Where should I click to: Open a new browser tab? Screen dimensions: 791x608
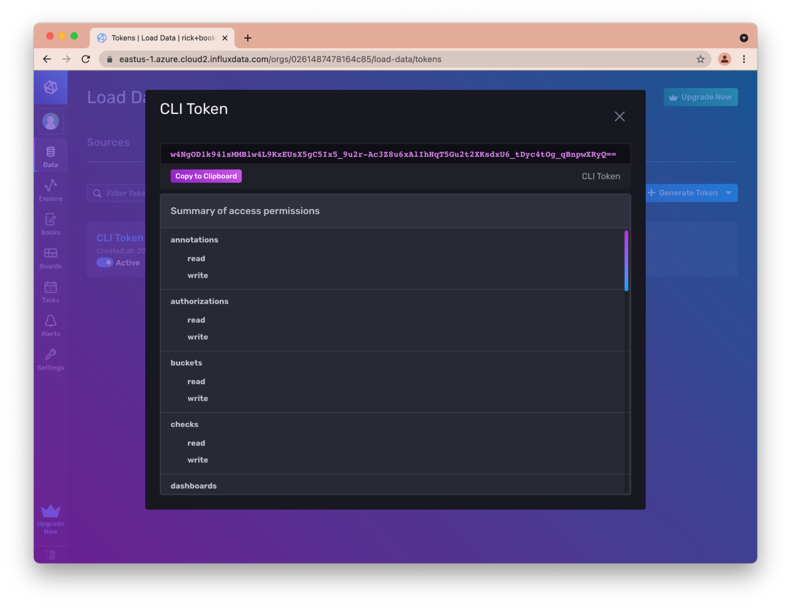point(248,38)
